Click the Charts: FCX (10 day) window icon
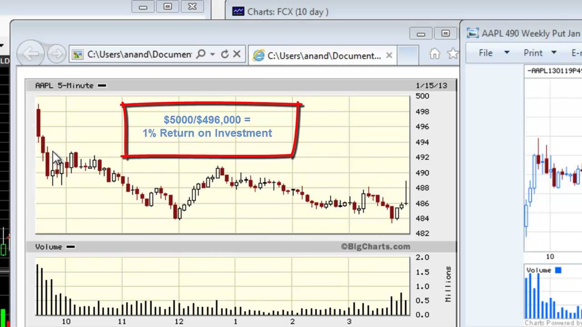This screenshot has height=327, width=582. 238,11
